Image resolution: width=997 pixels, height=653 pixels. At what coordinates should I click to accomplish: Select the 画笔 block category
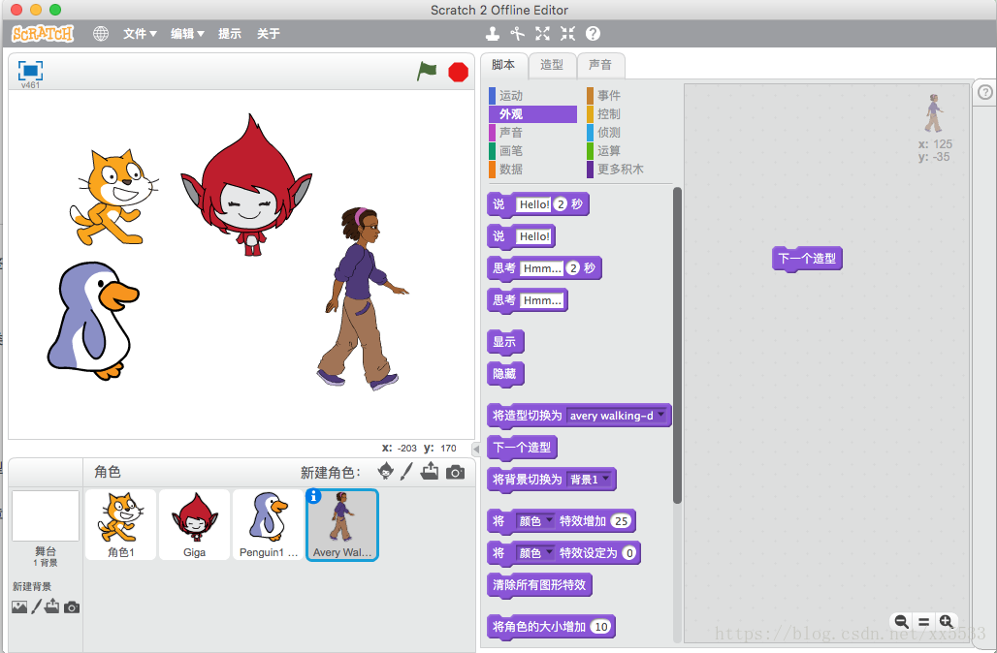pyautogui.click(x=532, y=150)
